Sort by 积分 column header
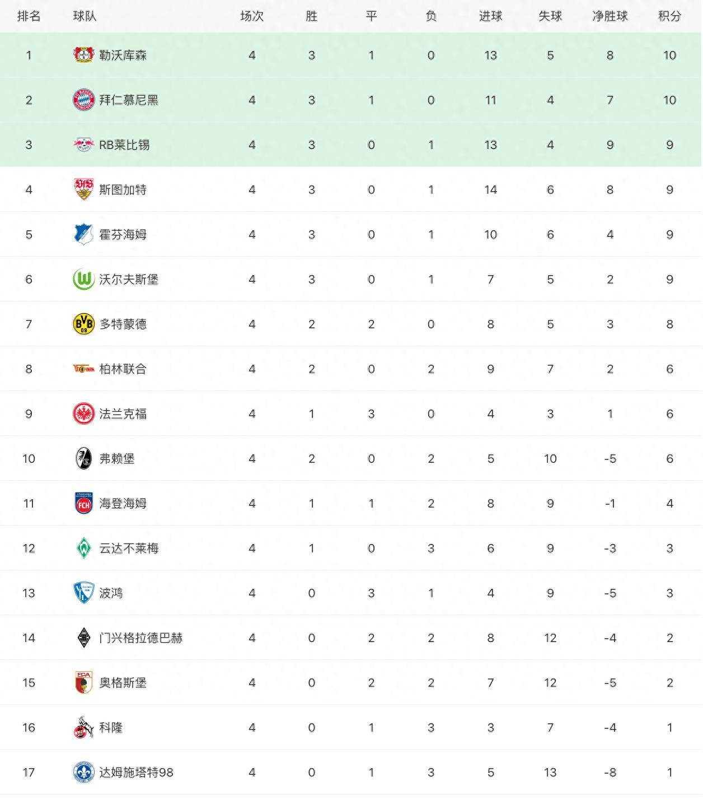The height and width of the screenshot is (804, 703). pos(669,16)
